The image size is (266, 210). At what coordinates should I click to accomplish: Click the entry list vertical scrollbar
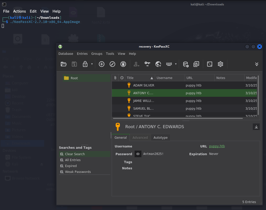[x=258, y=95]
